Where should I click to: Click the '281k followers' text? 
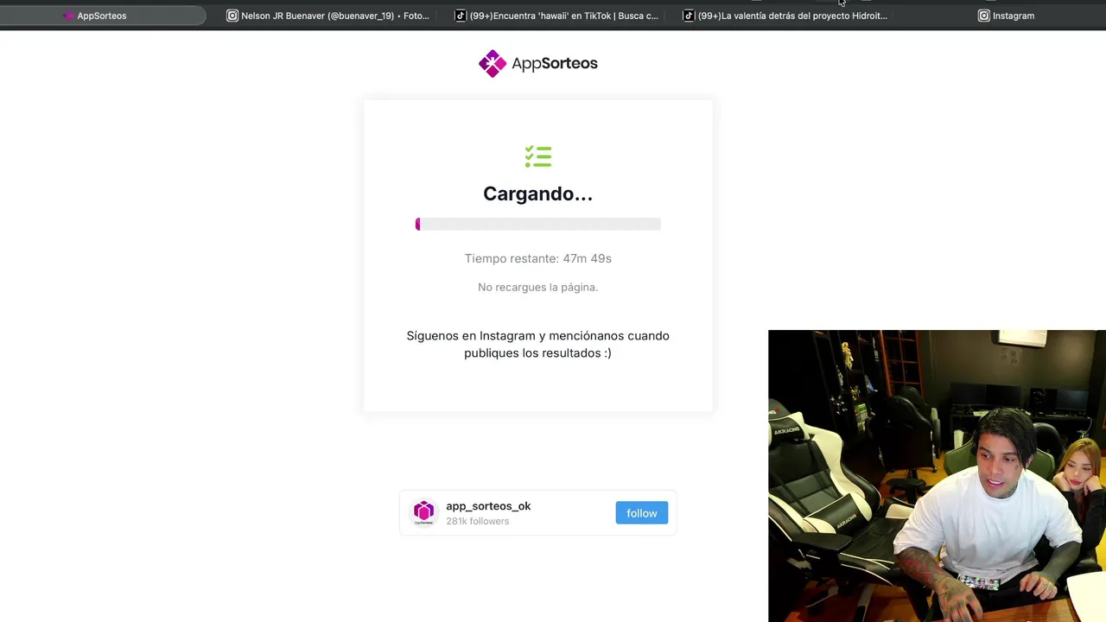477,521
